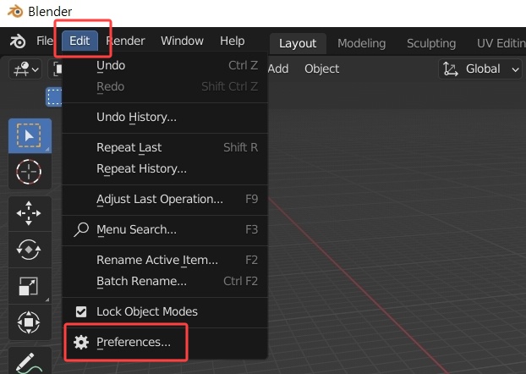Screen dimensions: 526x374
Task: Switch to the UV Editing workspace tab
Action: (x=501, y=43)
